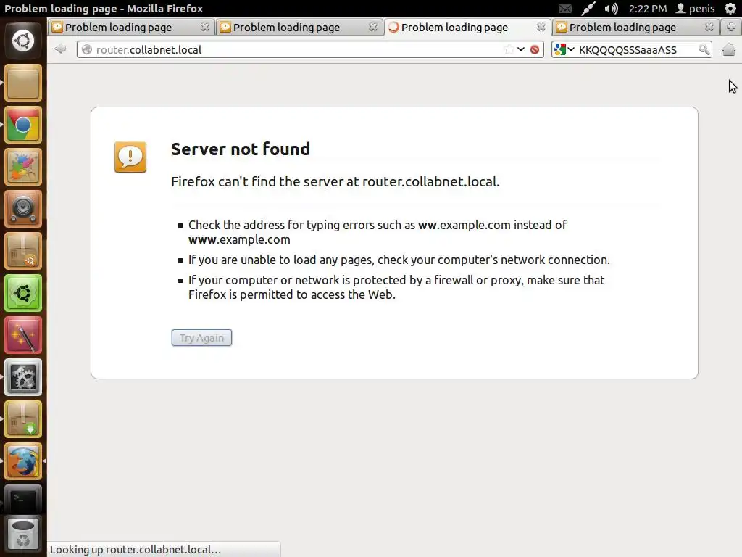The width and height of the screenshot is (742, 557).
Task: Click the warning speech bubble error icon
Action: (130, 157)
